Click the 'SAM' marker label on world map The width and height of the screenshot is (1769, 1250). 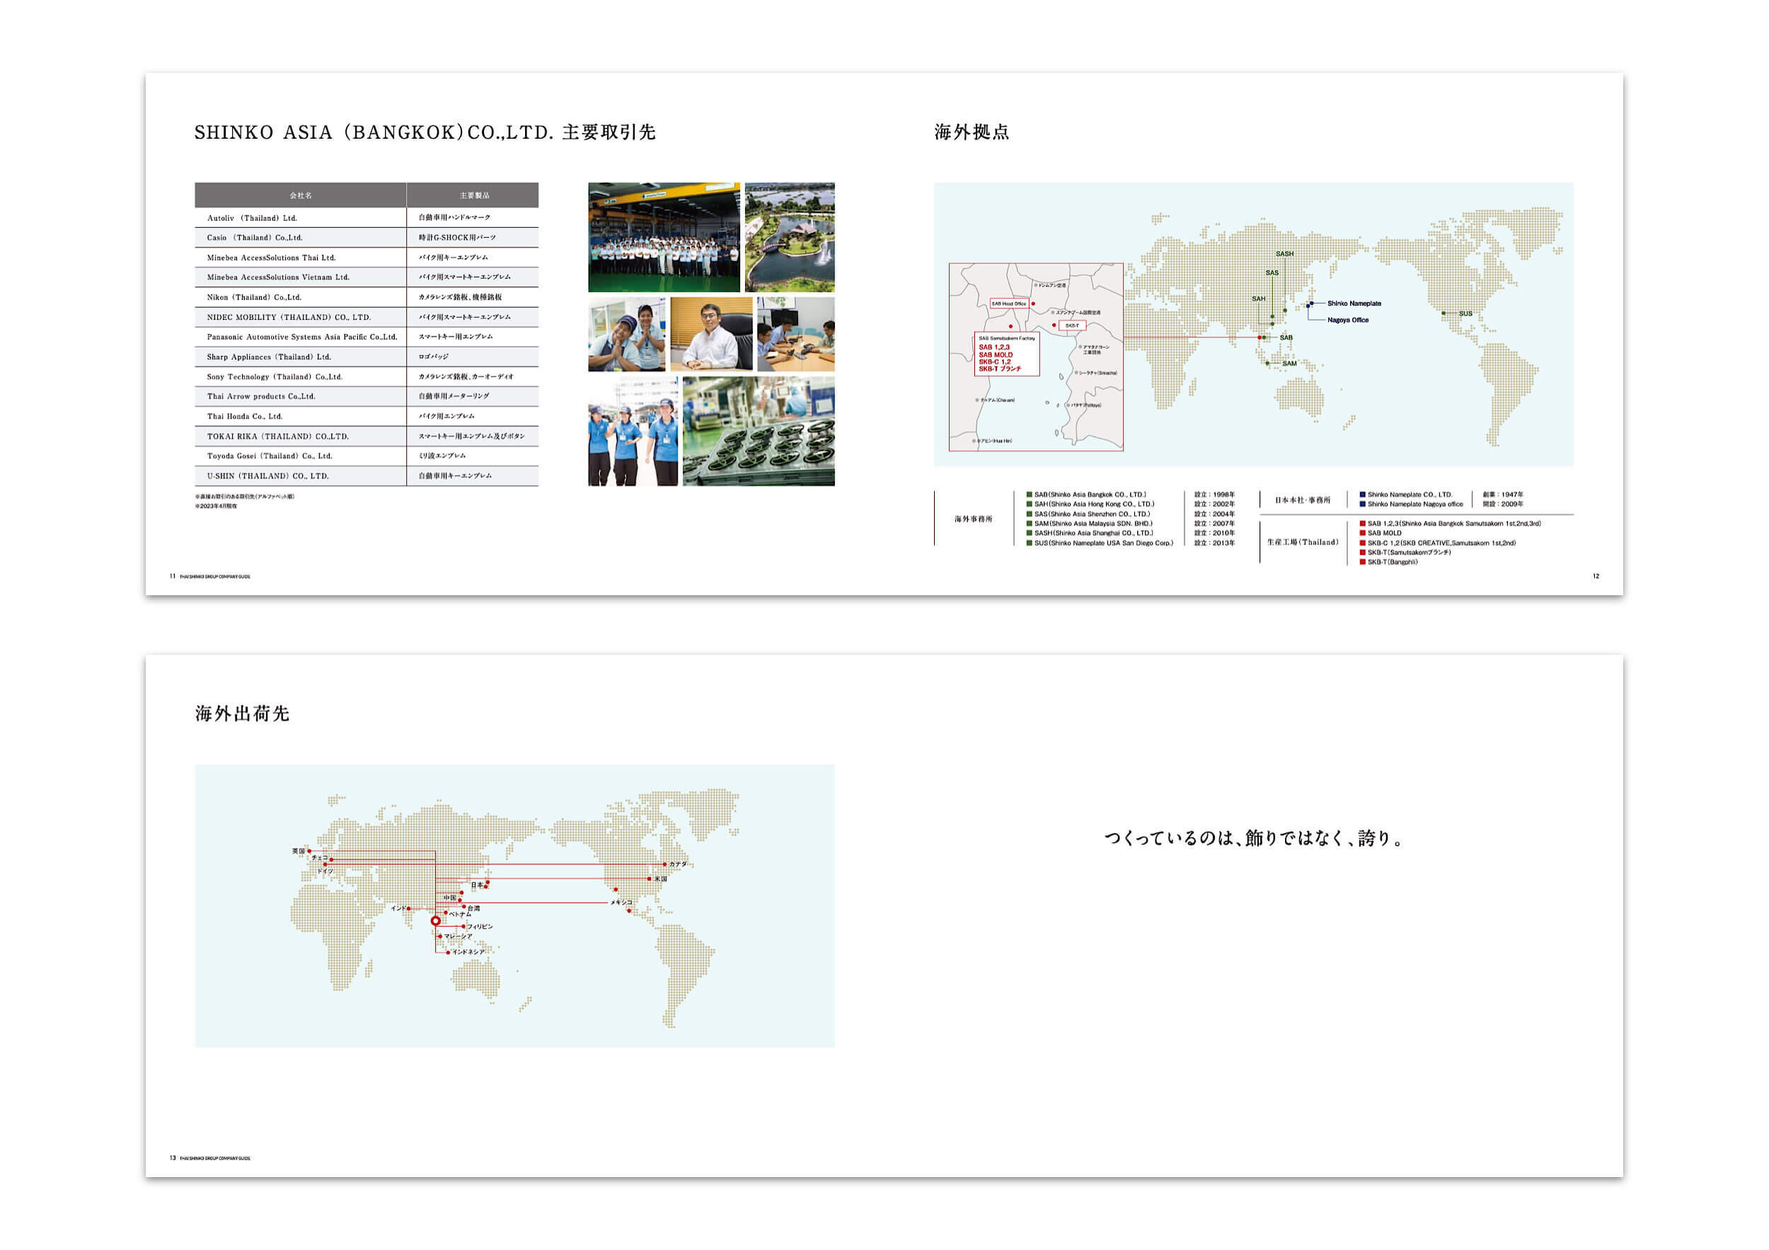point(1289,364)
